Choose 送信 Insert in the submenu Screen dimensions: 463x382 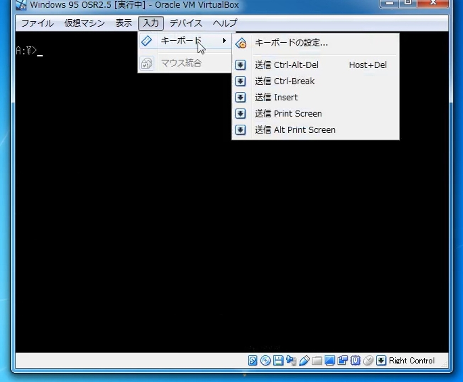pos(316,98)
